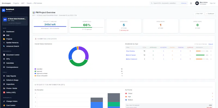The height and width of the screenshot is (108, 218).
Task: Click Sign Out
Action: click(213, 3)
